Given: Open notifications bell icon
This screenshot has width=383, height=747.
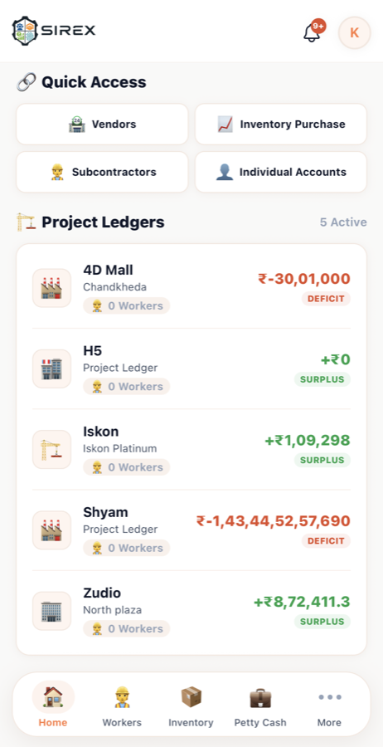Looking at the screenshot, I should [x=312, y=32].
